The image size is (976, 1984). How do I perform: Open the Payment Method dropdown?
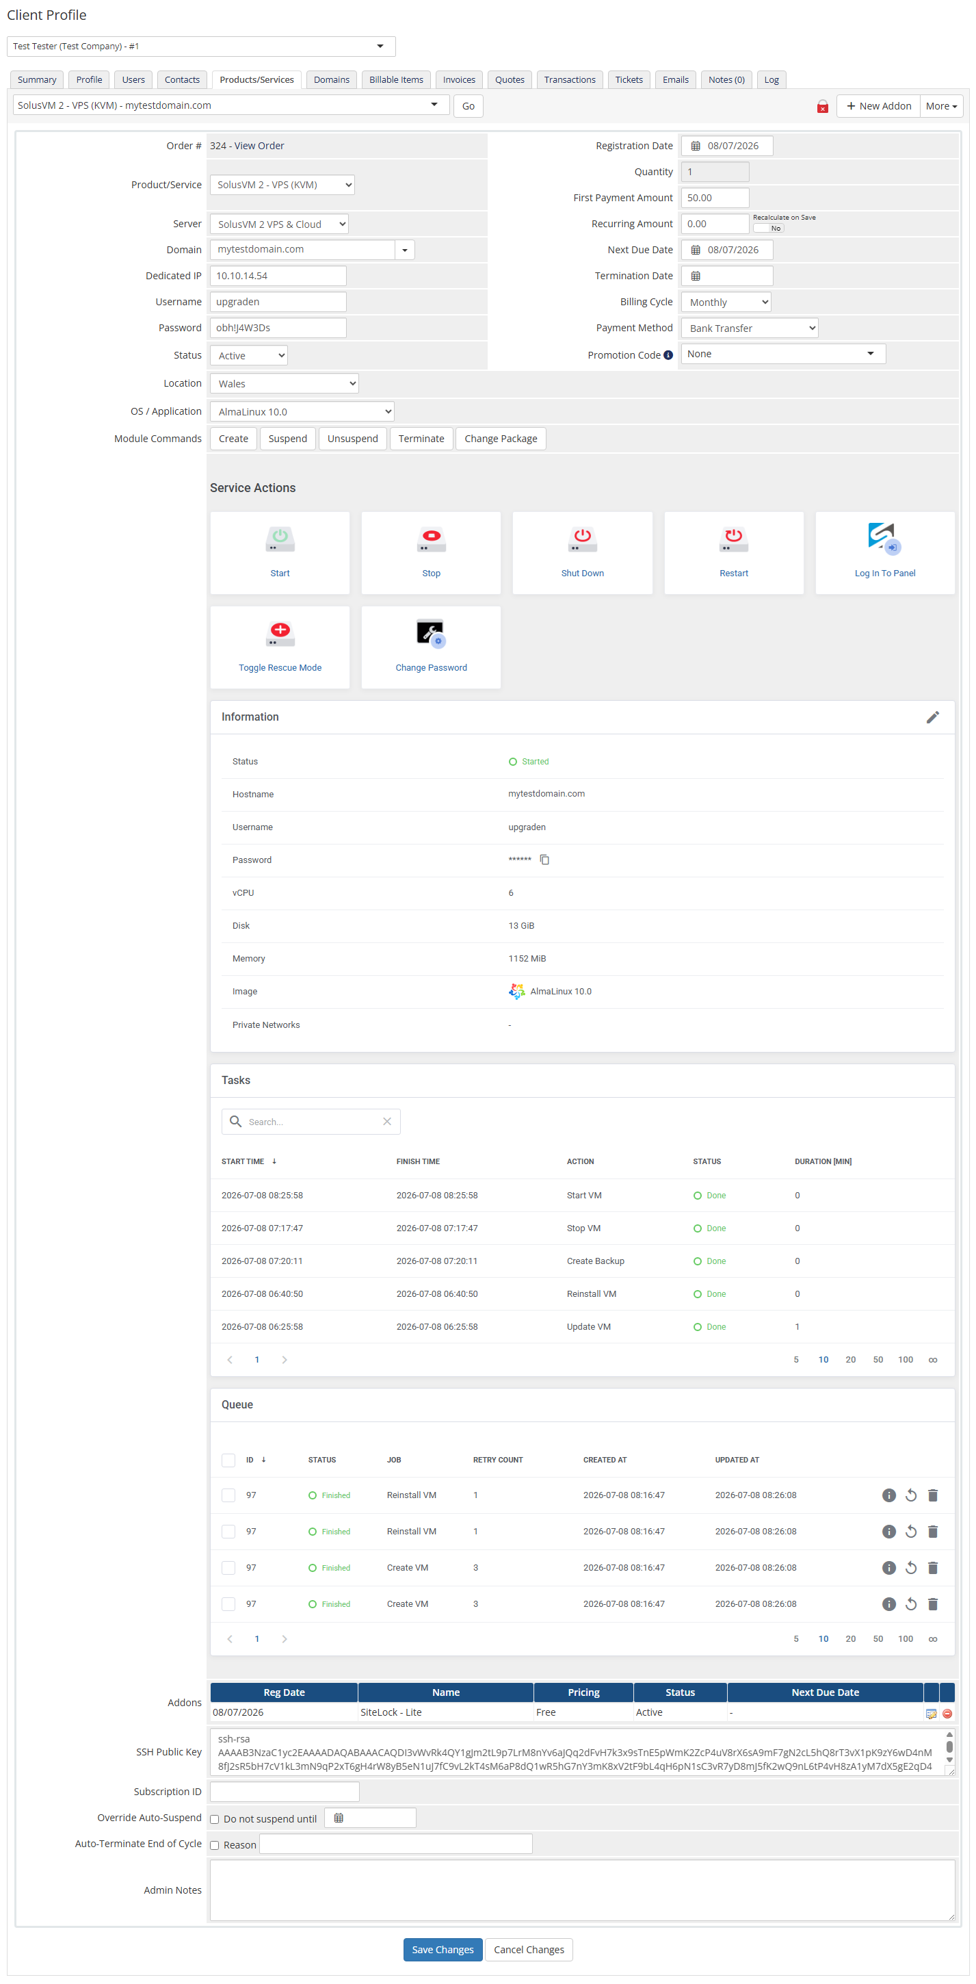coord(749,328)
